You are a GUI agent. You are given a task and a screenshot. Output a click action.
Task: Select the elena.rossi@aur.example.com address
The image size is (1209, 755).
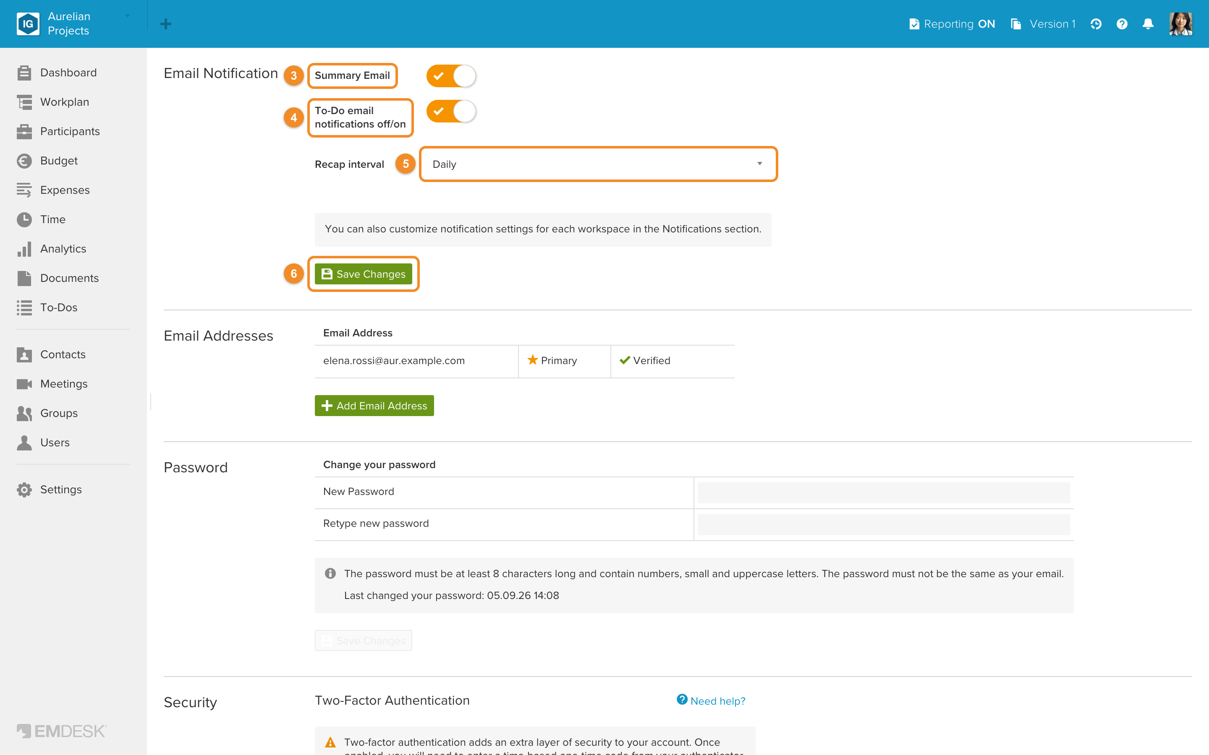pos(394,361)
